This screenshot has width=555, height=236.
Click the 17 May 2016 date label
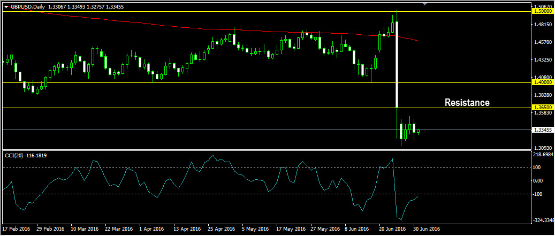pyautogui.click(x=291, y=229)
